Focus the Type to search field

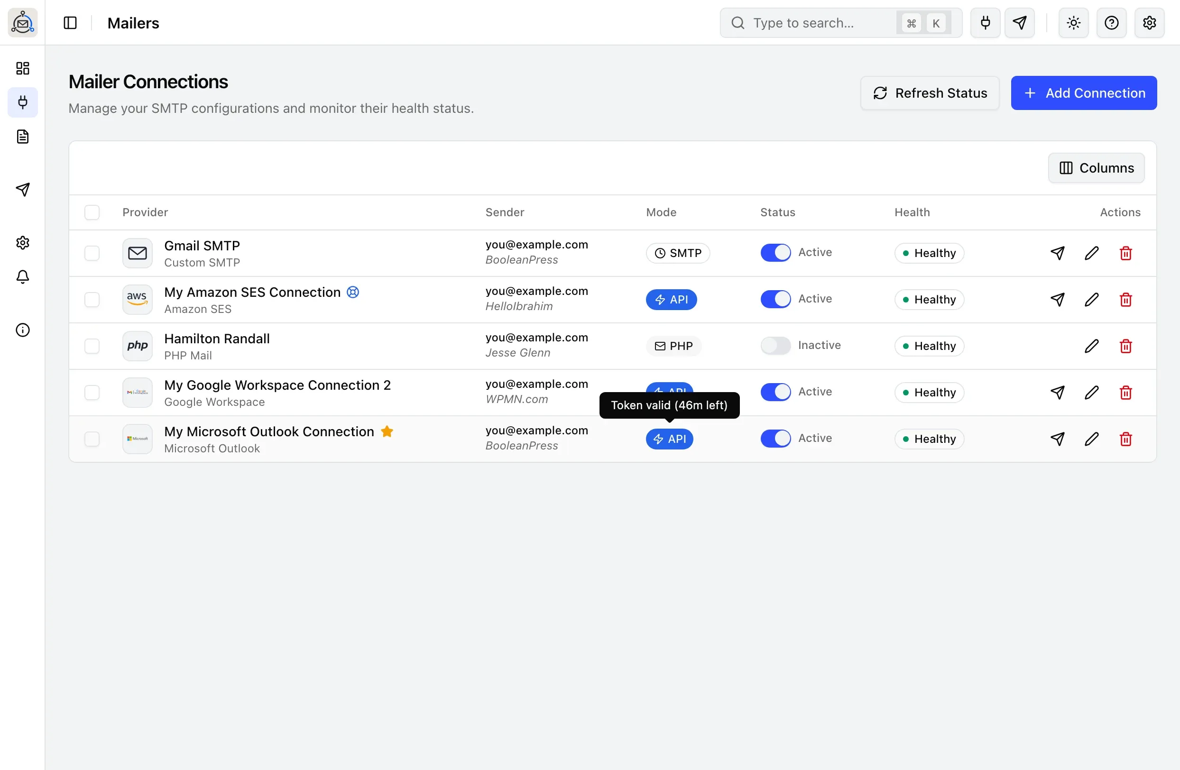click(x=841, y=23)
